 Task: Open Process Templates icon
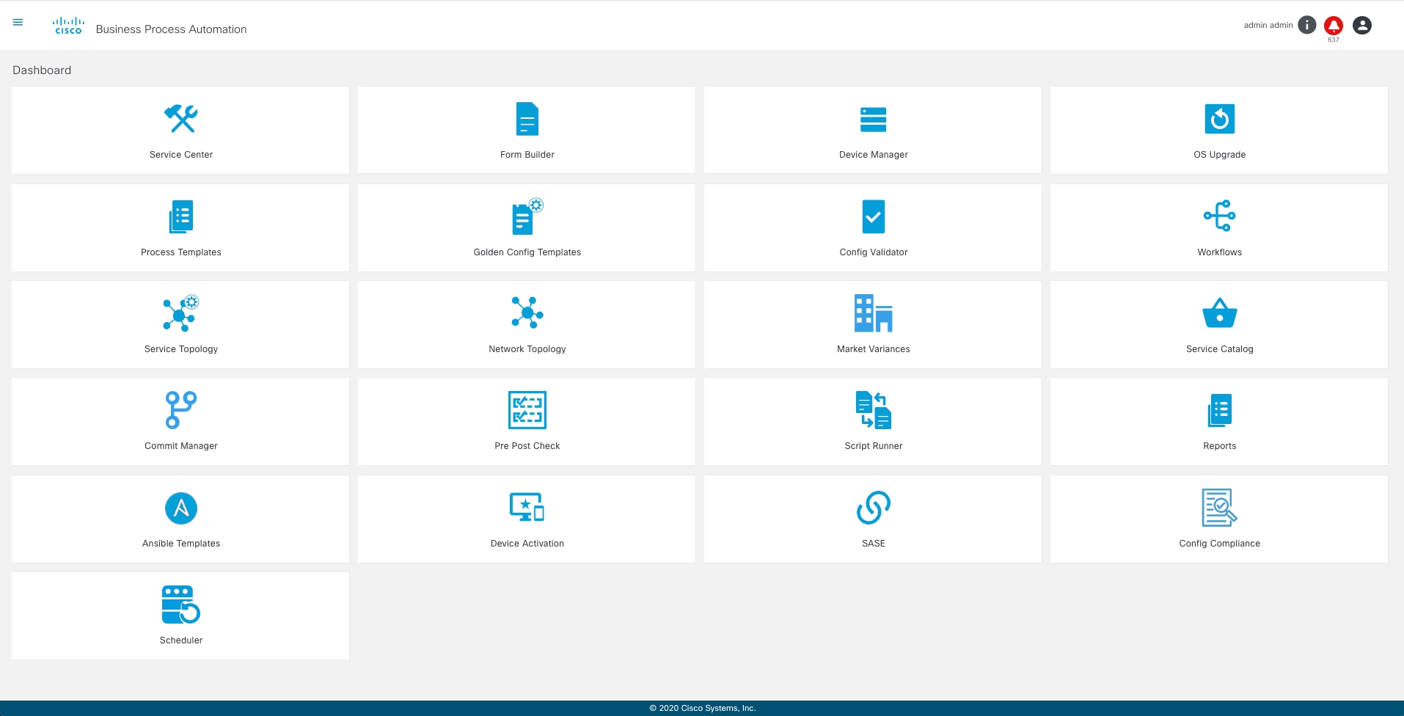tap(181, 216)
